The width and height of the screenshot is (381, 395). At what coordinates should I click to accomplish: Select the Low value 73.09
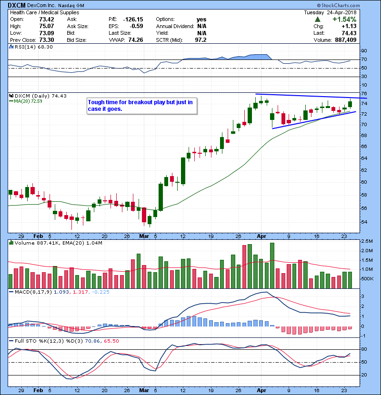pyautogui.click(x=46, y=33)
